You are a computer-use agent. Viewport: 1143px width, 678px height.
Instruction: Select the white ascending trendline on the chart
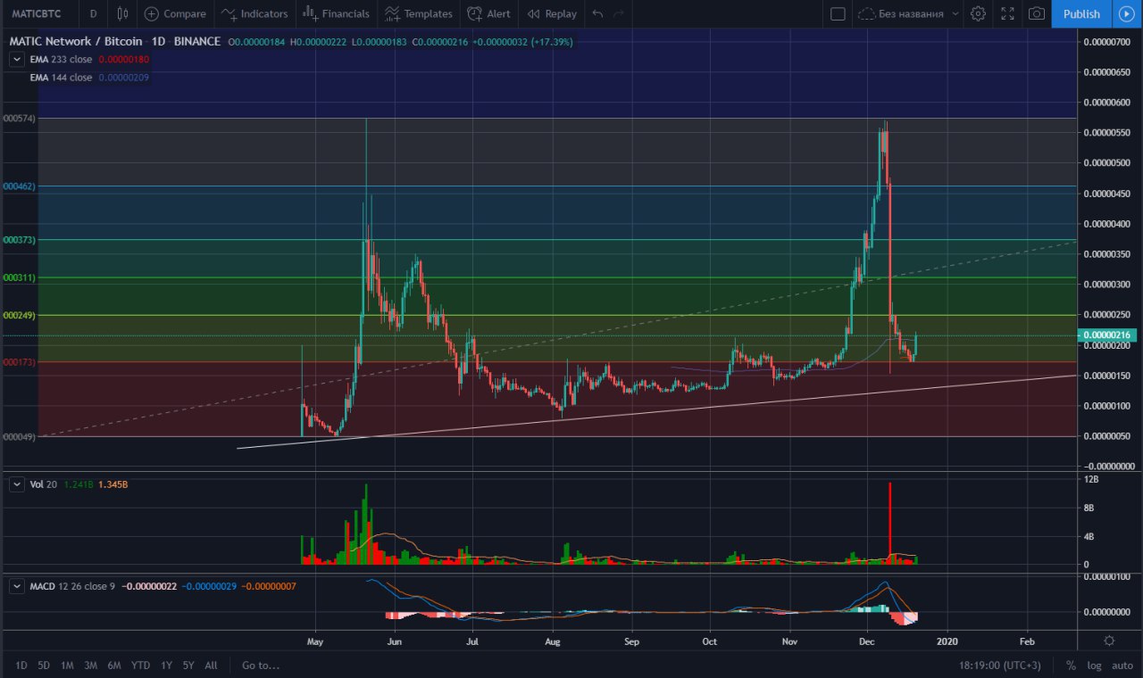(656, 412)
